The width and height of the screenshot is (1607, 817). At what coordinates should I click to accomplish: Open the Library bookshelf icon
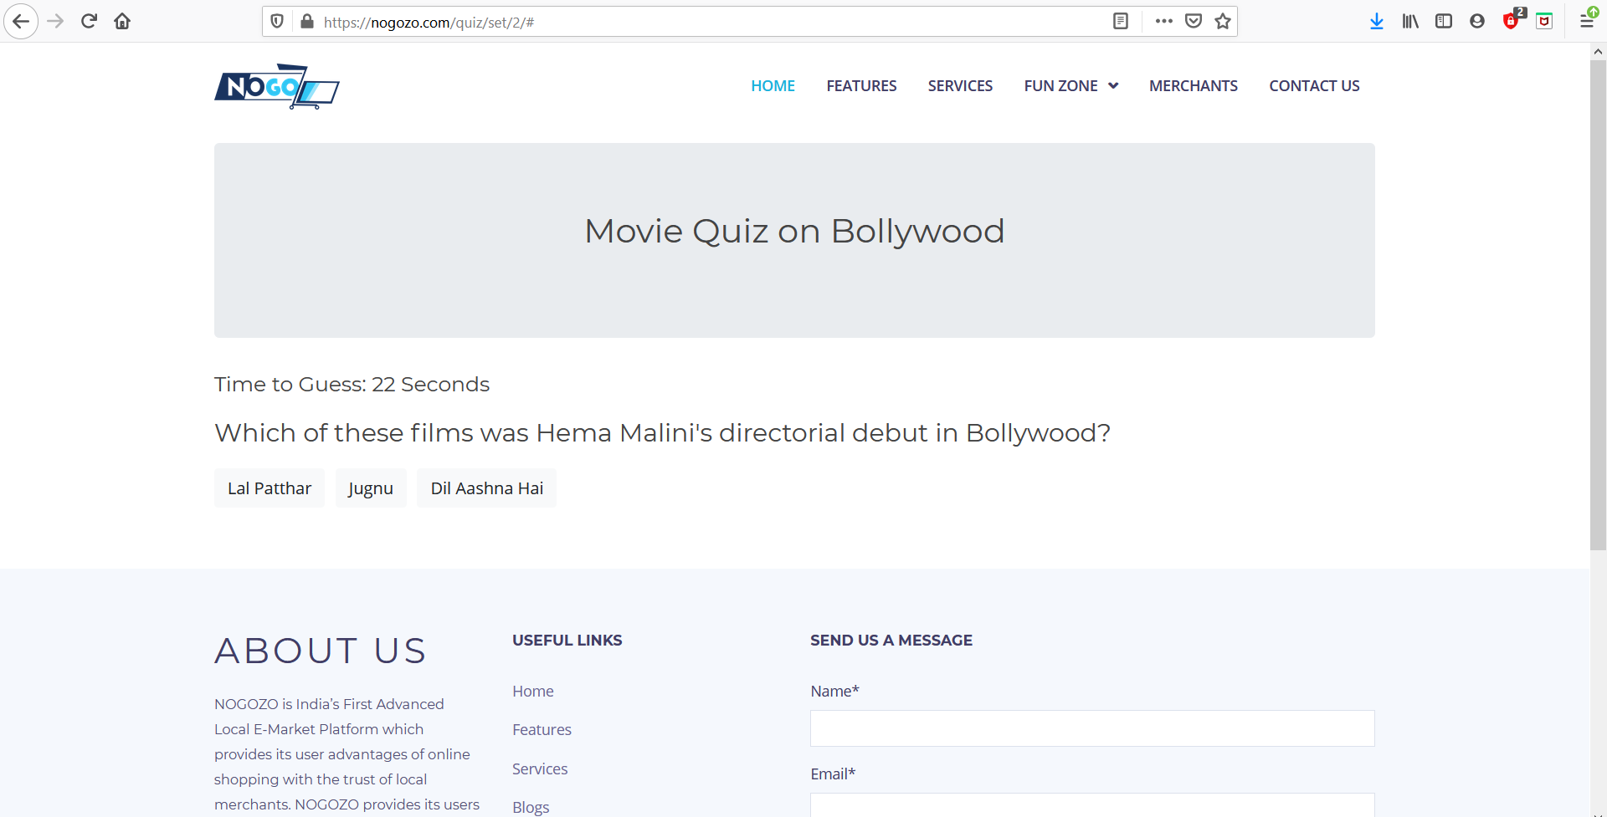click(x=1410, y=21)
